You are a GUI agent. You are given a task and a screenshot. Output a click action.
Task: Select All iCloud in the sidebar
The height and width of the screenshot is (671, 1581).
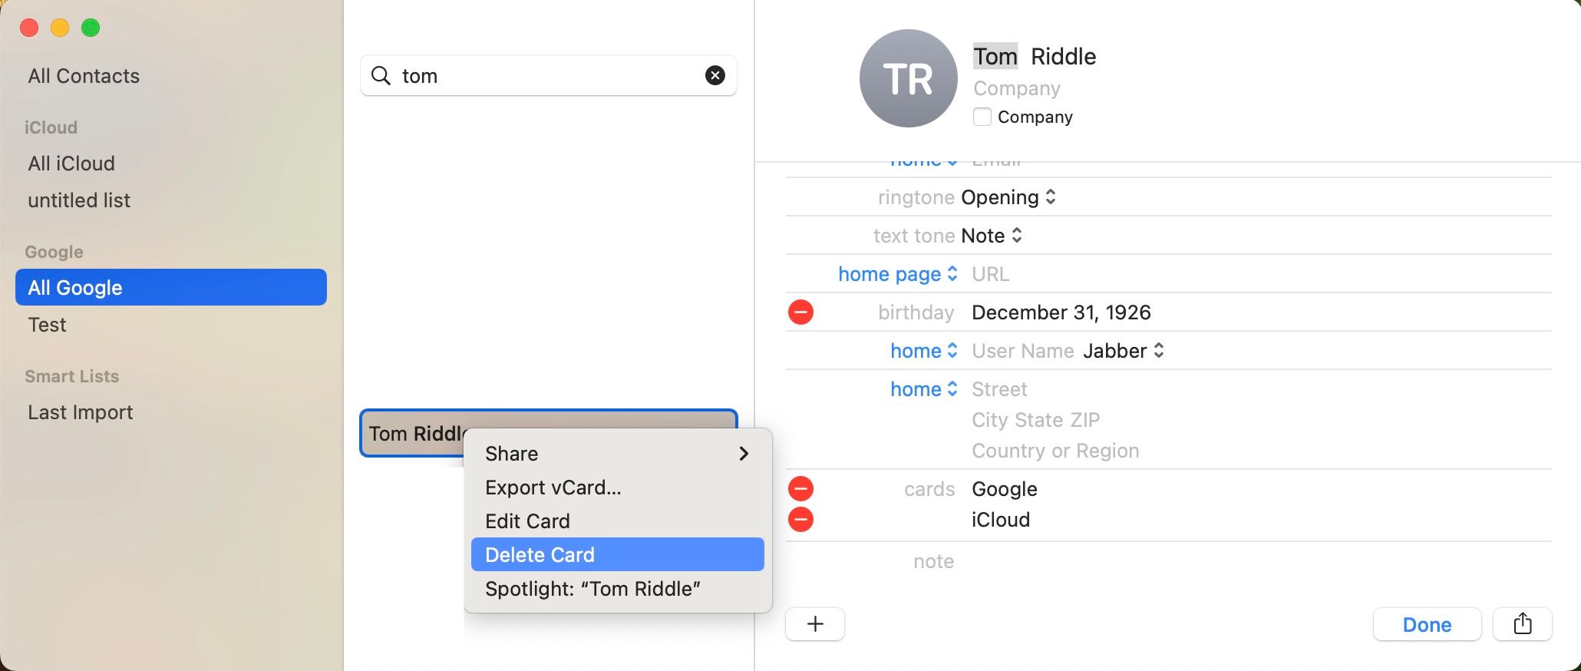[71, 164]
